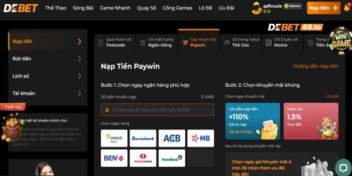Image resolution: width=352 pixels, height=176 pixels.
Task: Focus the deposit amount input field
Action: click(158, 110)
